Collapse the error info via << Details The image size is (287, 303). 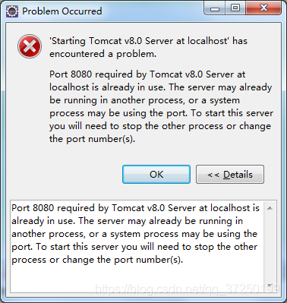230,174
